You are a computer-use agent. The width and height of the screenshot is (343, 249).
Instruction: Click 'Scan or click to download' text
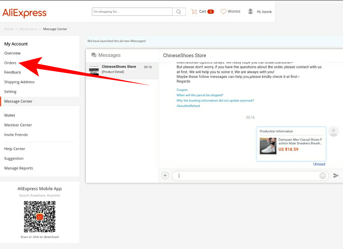[40, 237]
